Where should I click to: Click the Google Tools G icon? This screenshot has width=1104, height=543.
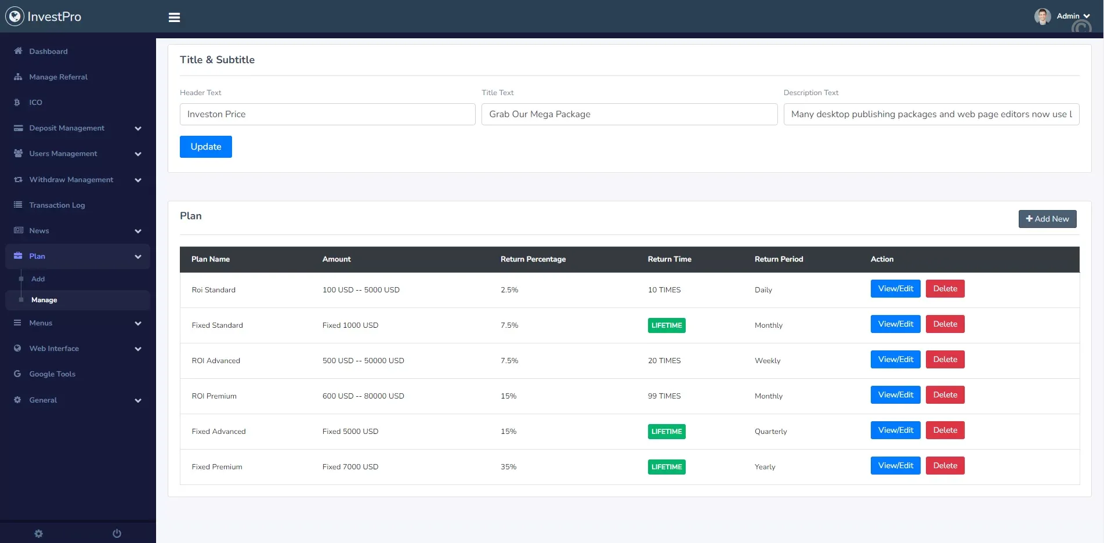click(17, 374)
